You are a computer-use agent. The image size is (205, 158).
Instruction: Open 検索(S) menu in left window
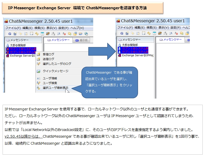click(x=39, y=28)
